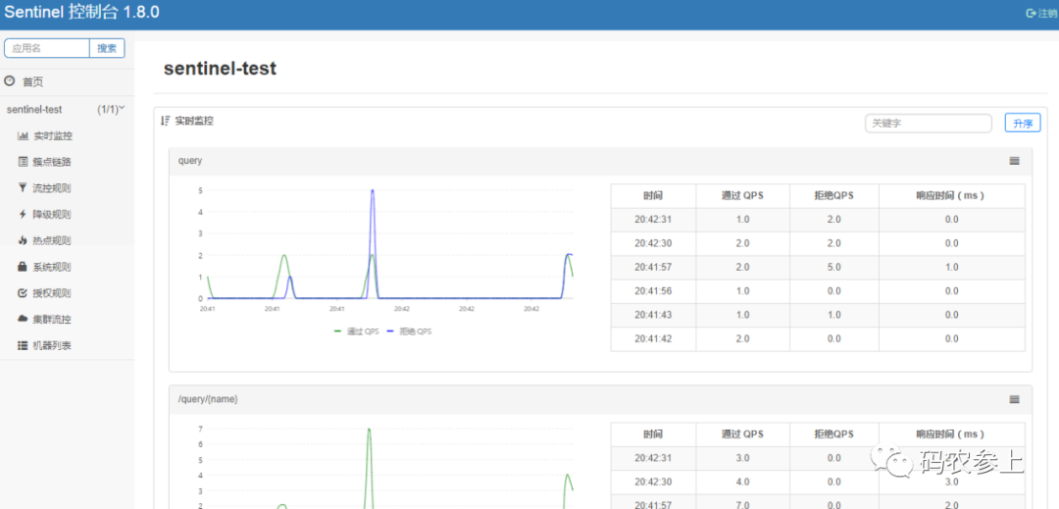Image resolution: width=1059 pixels, height=509 pixels.
Task: Click the /query/{name} resource panel title
Action: click(x=208, y=399)
